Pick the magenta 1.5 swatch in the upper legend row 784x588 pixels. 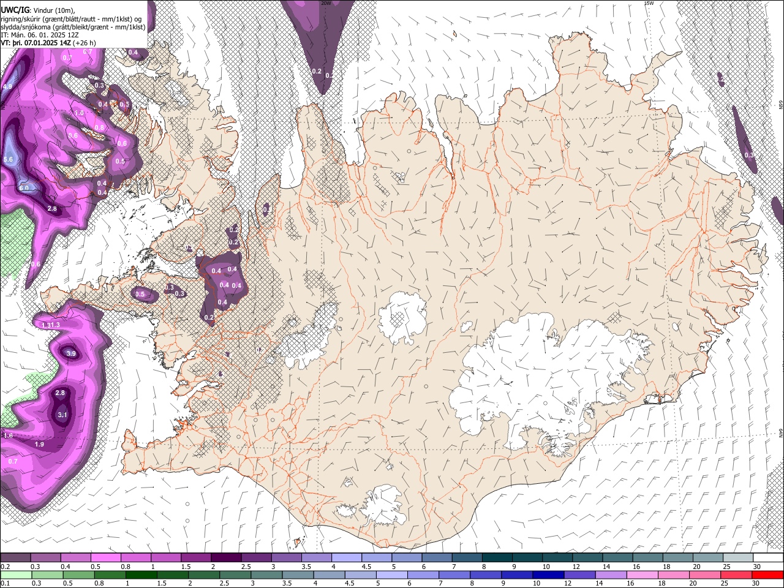(195, 558)
